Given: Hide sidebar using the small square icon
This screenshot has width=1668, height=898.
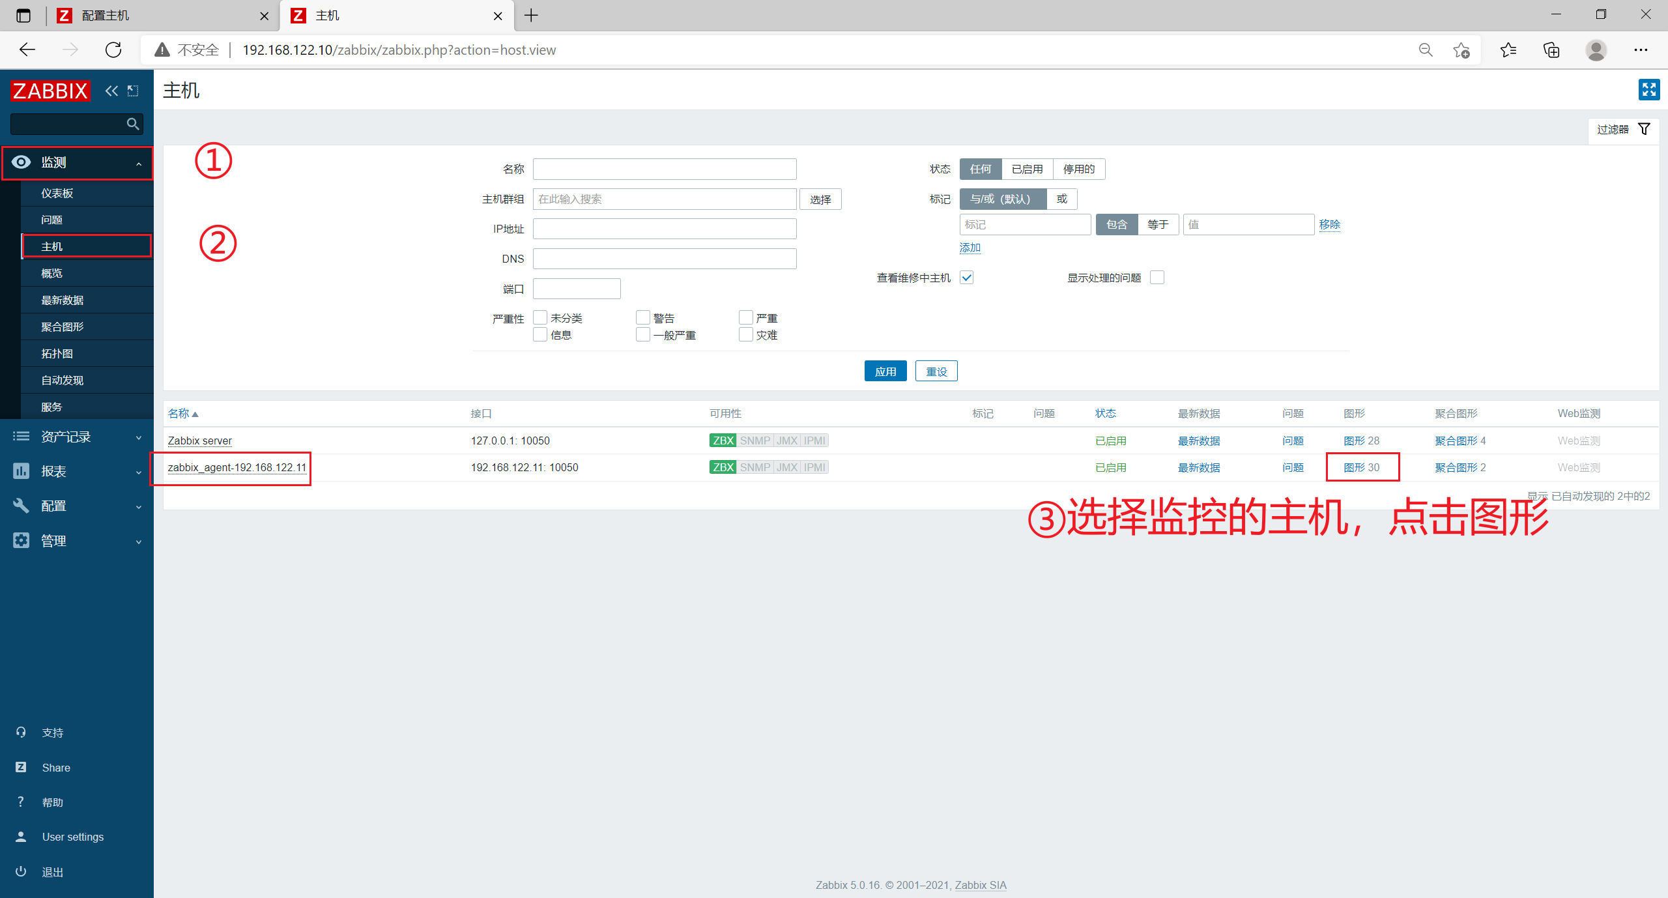Looking at the screenshot, I should point(133,91).
